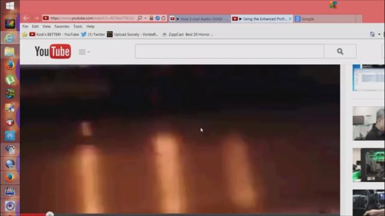The image size is (385, 216).
Task: Open 'Upload Society - VortexR...' favorite
Action: tap(132, 35)
